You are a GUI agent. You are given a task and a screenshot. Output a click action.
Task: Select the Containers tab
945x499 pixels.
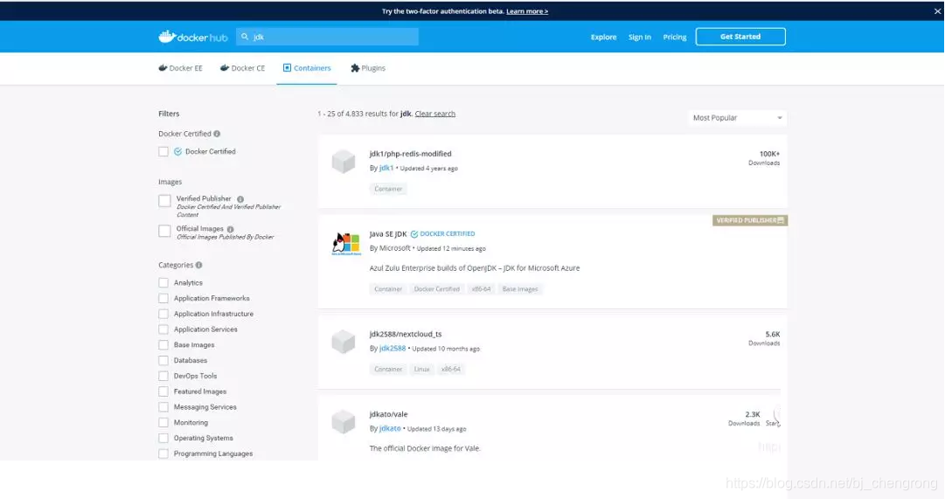pos(307,68)
